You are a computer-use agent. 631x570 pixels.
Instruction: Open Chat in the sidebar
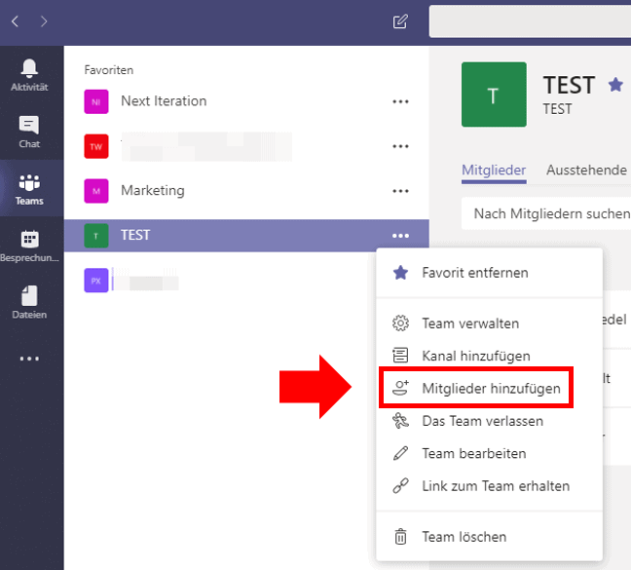(x=29, y=132)
